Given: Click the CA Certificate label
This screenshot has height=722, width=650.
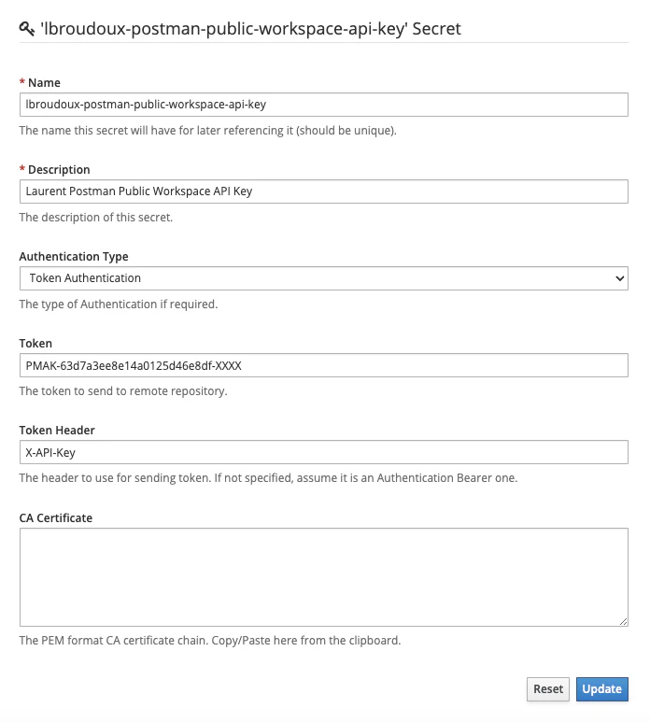Looking at the screenshot, I should click(55, 517).
